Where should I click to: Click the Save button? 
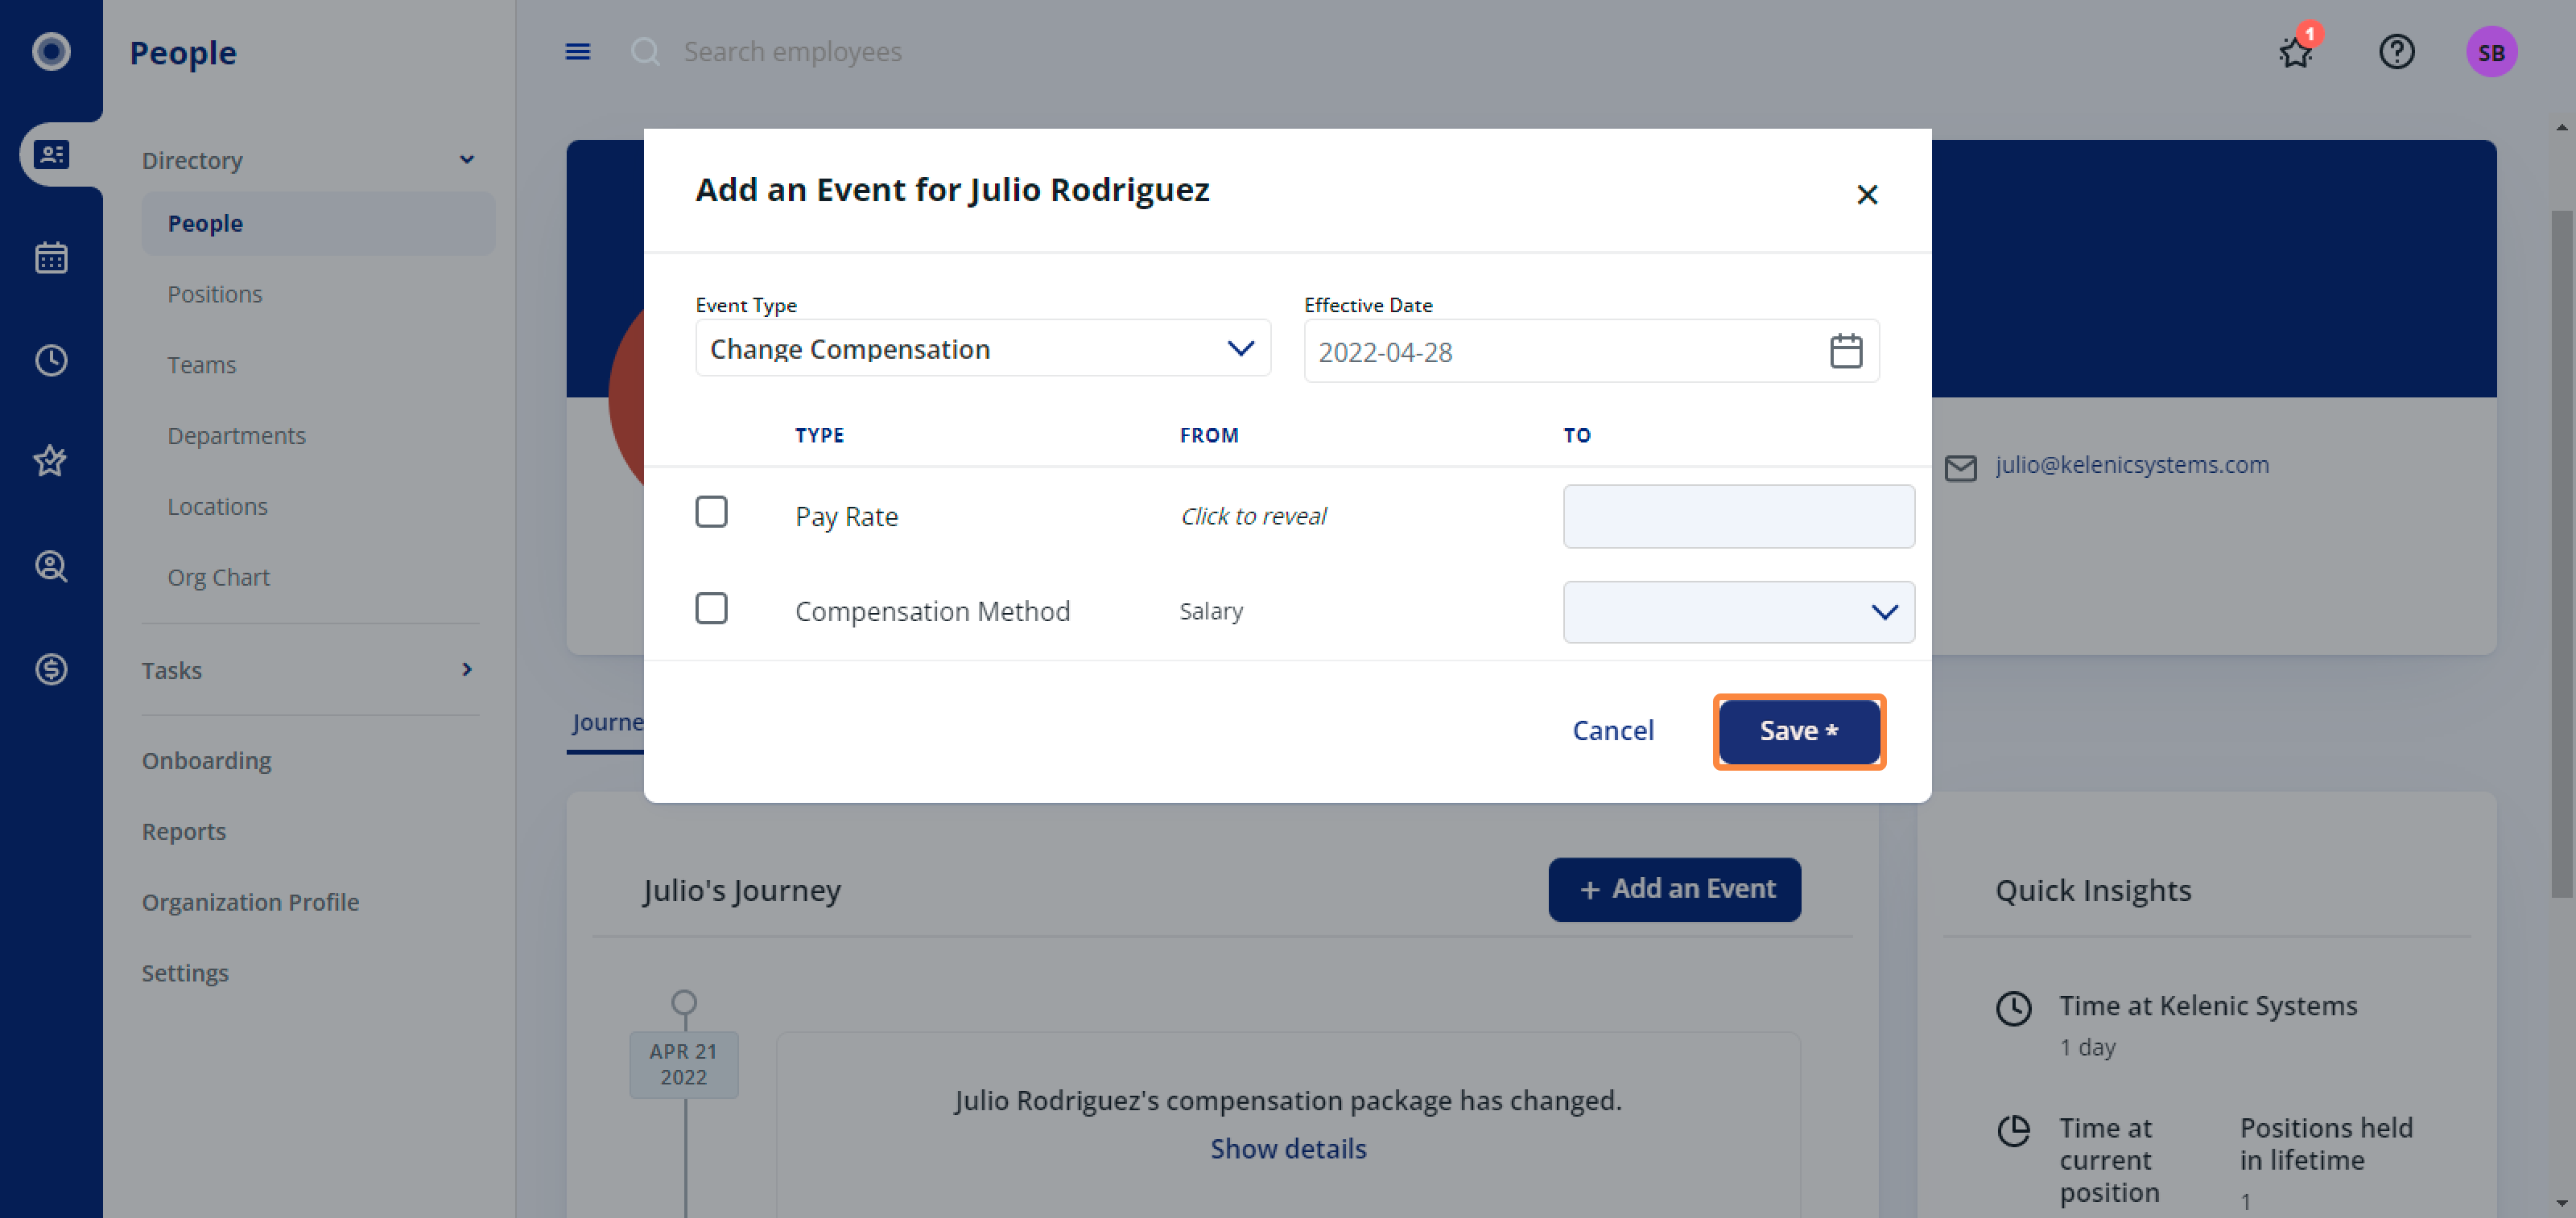click(1799, 731)
